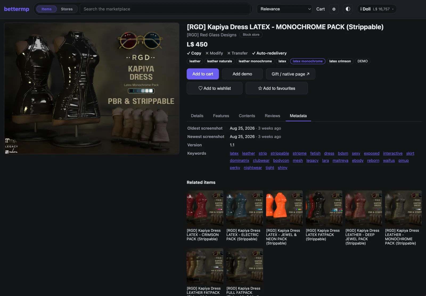Switch to the Reviews tab
The width and height of the screenshot is (426, 296).
(272, 116)
